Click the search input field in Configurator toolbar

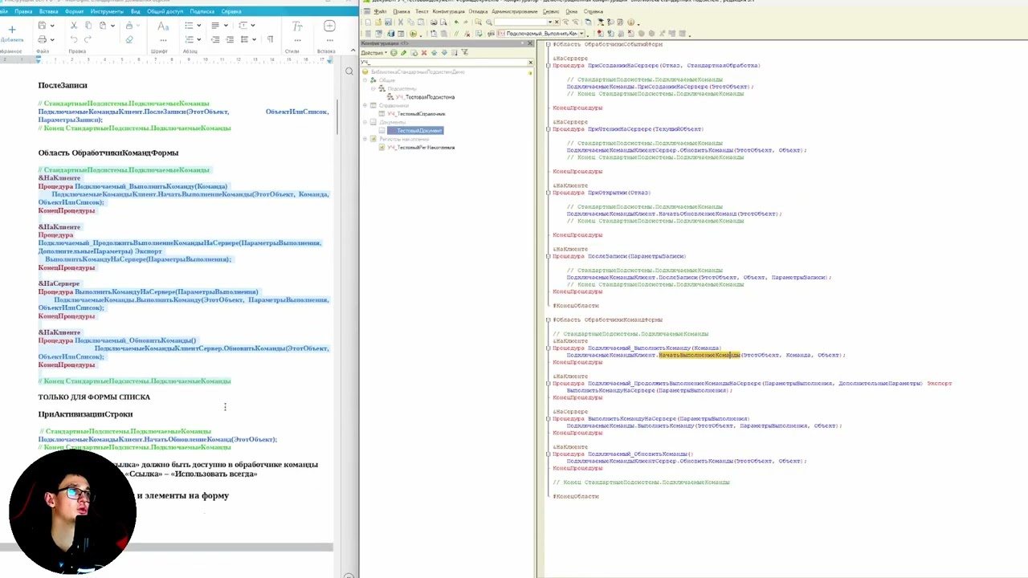pos(520,22)
